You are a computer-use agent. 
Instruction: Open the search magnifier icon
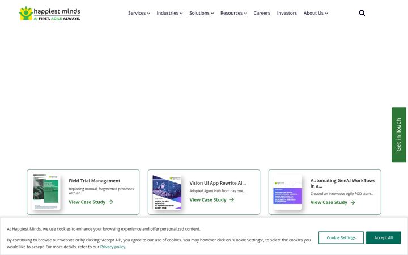tap(362, 13)
